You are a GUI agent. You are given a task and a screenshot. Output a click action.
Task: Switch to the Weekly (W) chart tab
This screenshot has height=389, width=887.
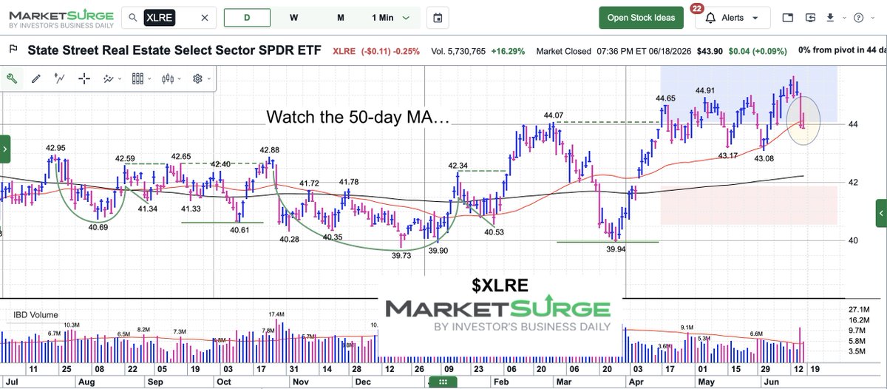pyautogui.click(x=293, y=18)
